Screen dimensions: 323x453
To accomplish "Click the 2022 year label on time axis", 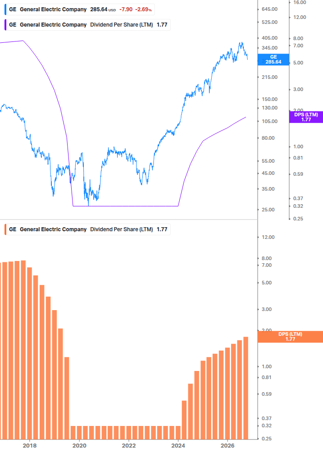I will click(x=129, y=446).
